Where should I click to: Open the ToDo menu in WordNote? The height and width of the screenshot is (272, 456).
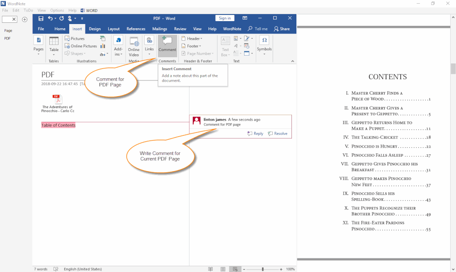coord(28,10)
